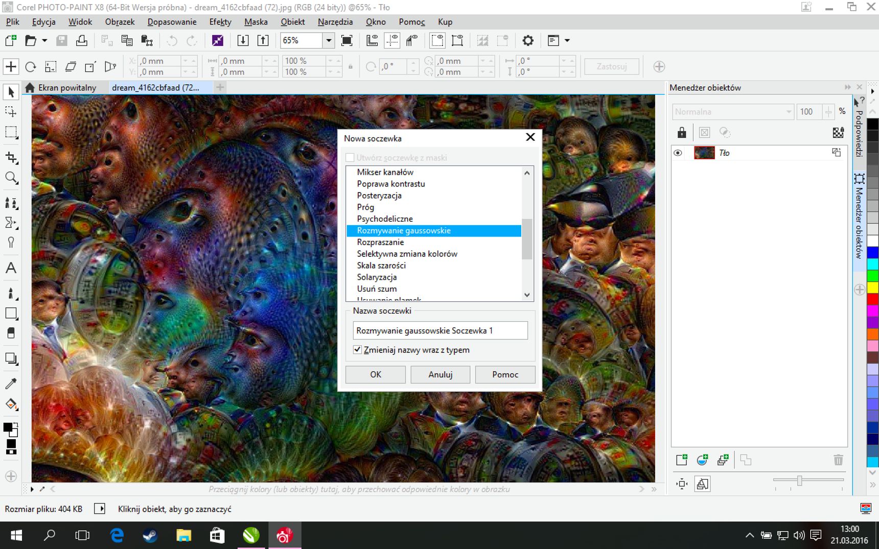Image resolution: width=879 pixels, height=549 pixels.
Task: Click the Import toolbar icon
Action: (x=243, y=40)
